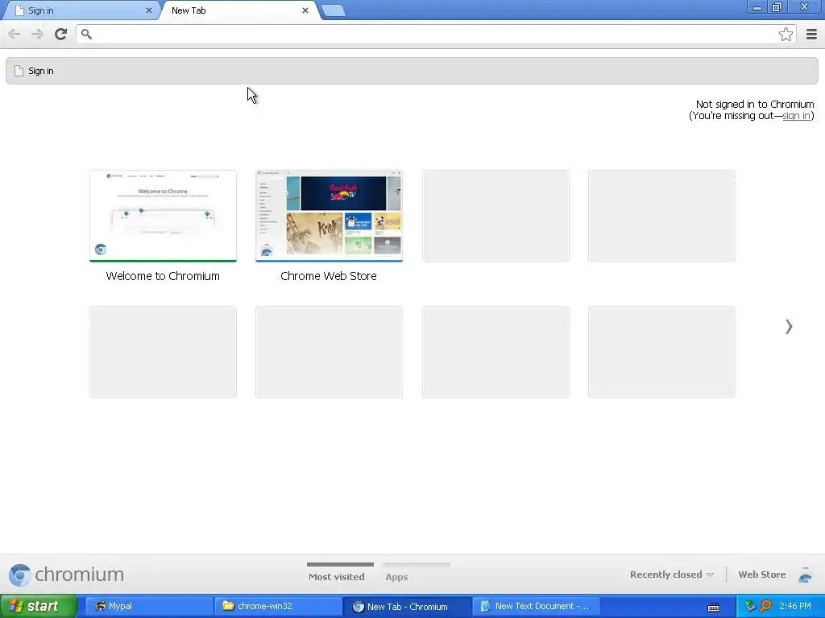Screen dimensions: 825x618
Task: Click the browser Forward arrow
Action: [x=37, y=34]
